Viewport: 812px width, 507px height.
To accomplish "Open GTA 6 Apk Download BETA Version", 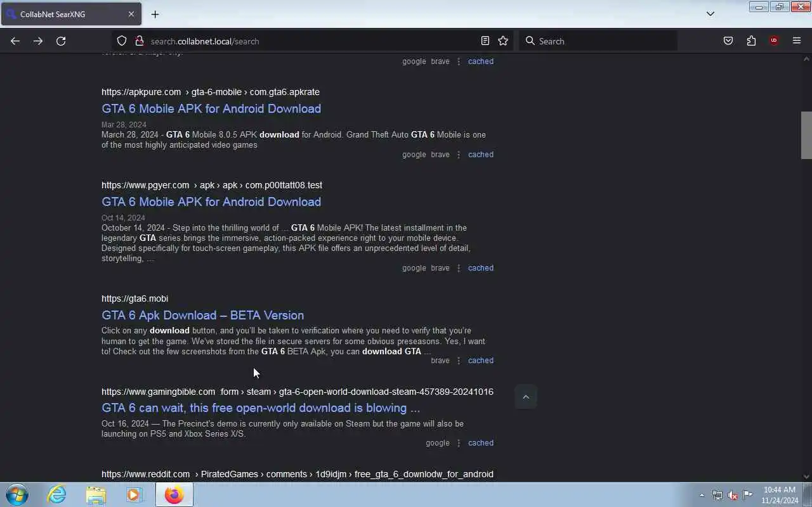I will 202,315.
